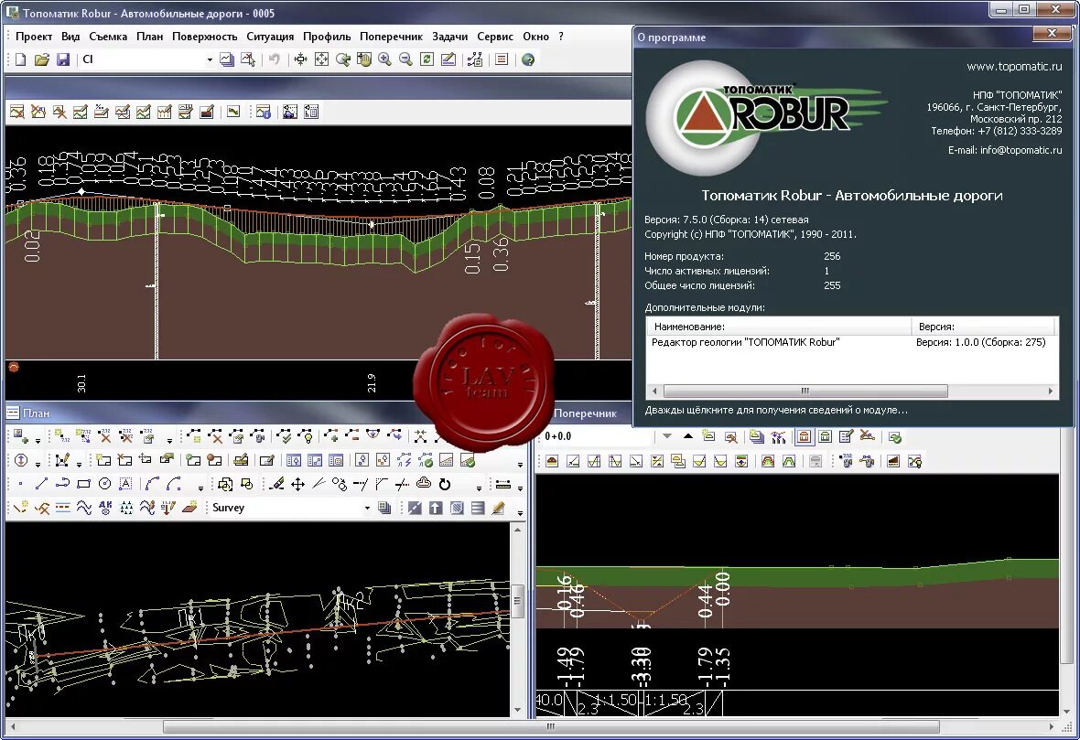
Task: Select the Point drawing tool
Action: (x=21, y=484)
